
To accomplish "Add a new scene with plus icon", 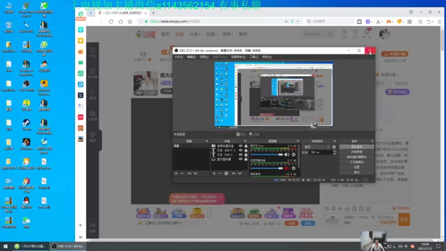I will coord(176,173).
